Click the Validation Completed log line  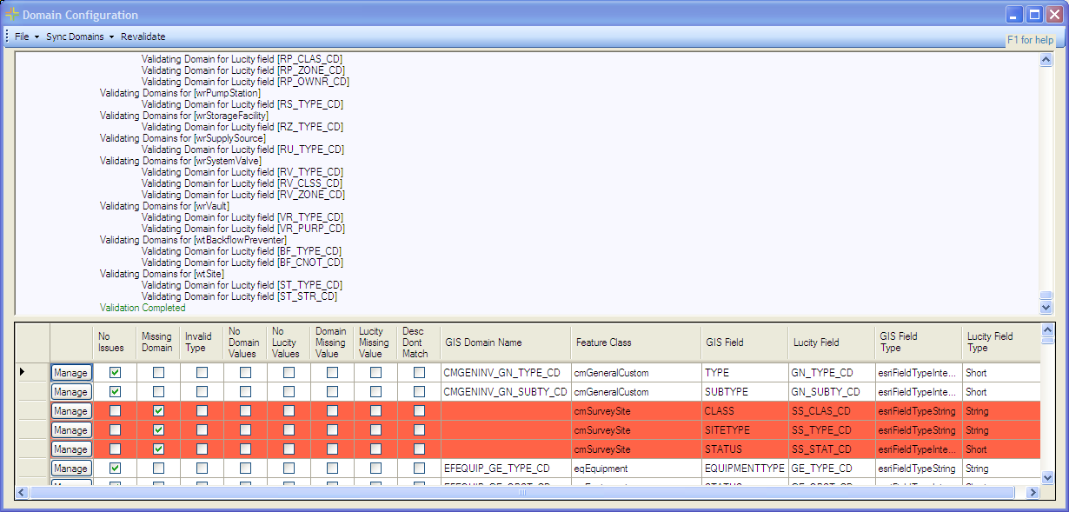(143, 308)
